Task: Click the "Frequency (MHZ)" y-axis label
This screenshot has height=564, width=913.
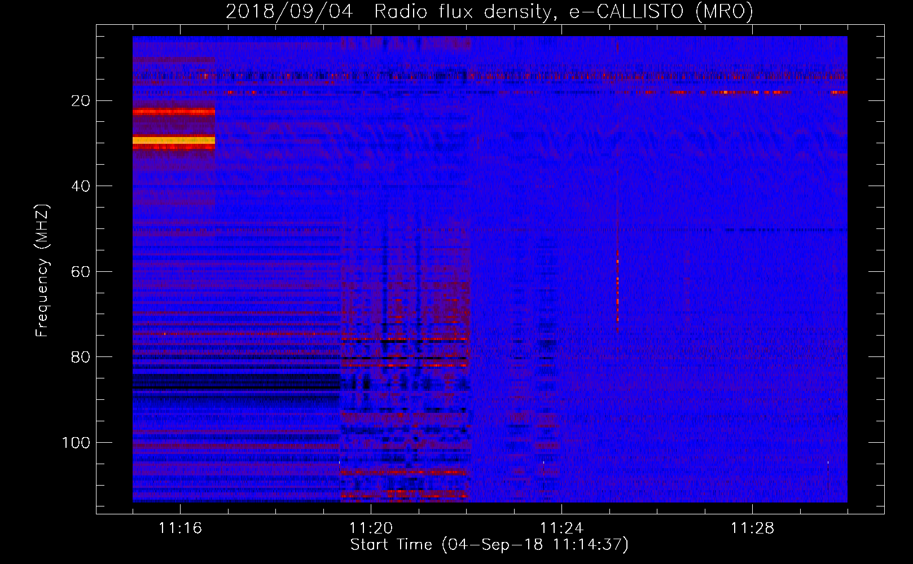Action: (x=42, y=271)
